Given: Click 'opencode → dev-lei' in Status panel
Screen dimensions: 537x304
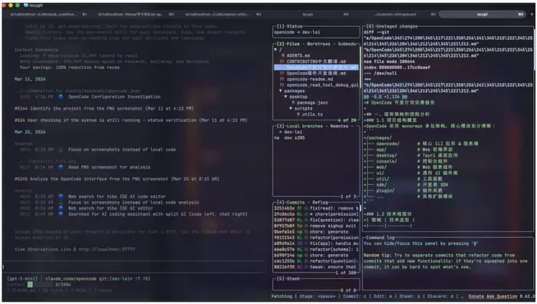Looking at the screenshot, I should (x=297, y=32).
